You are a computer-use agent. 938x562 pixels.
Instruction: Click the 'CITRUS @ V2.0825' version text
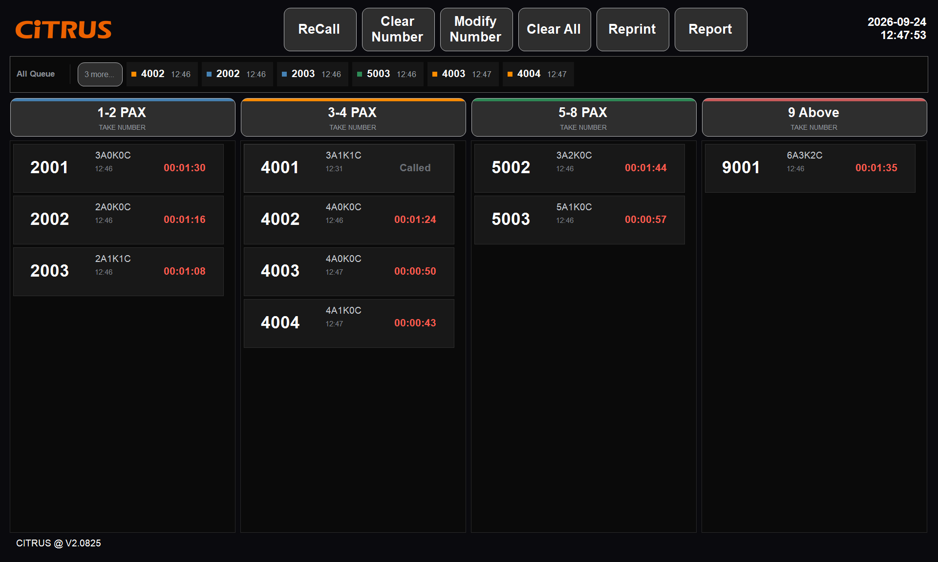[x=59, y=543]
